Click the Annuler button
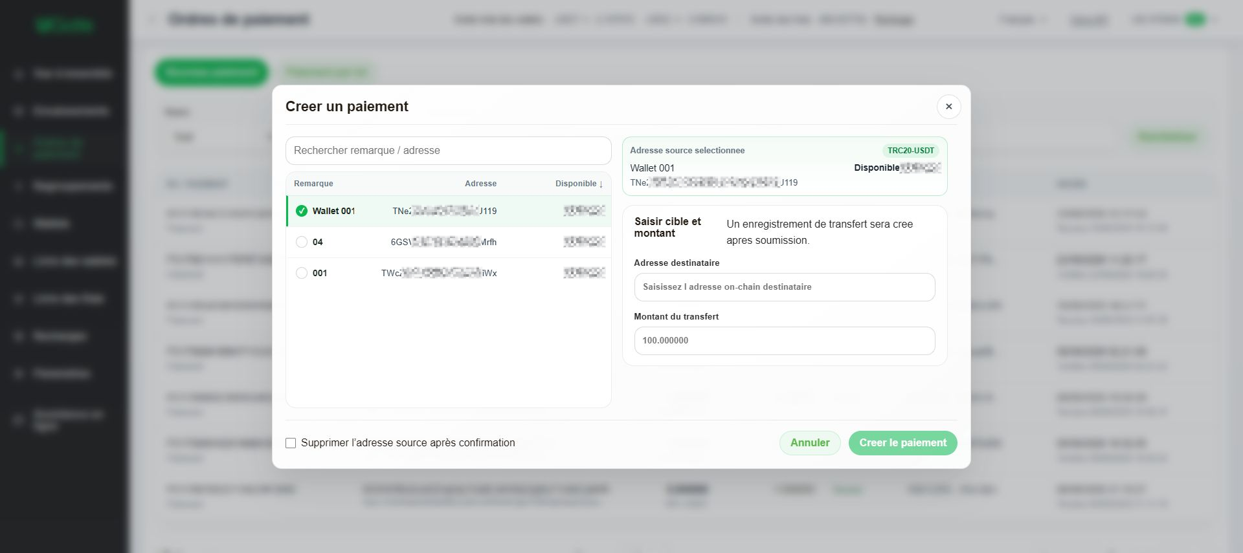Screen dimensions: 1243x553 tap(810, 443)
